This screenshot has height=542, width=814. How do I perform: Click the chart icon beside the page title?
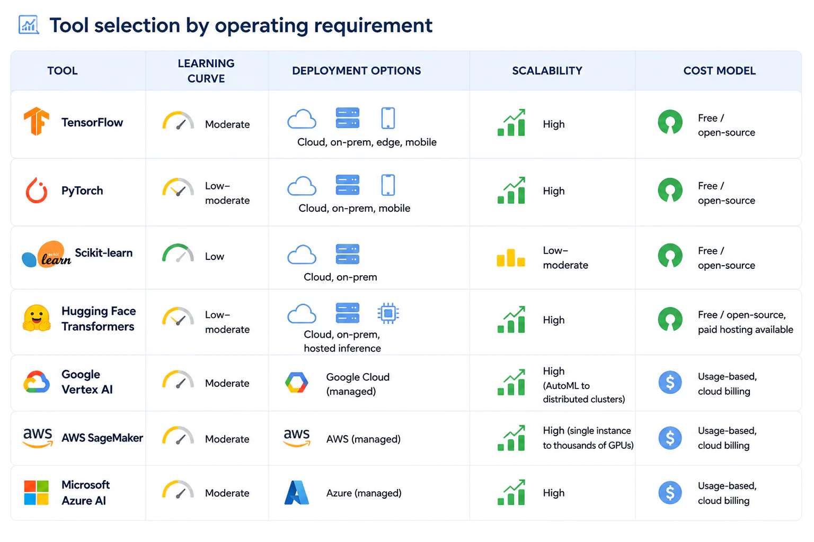(29, 25)
